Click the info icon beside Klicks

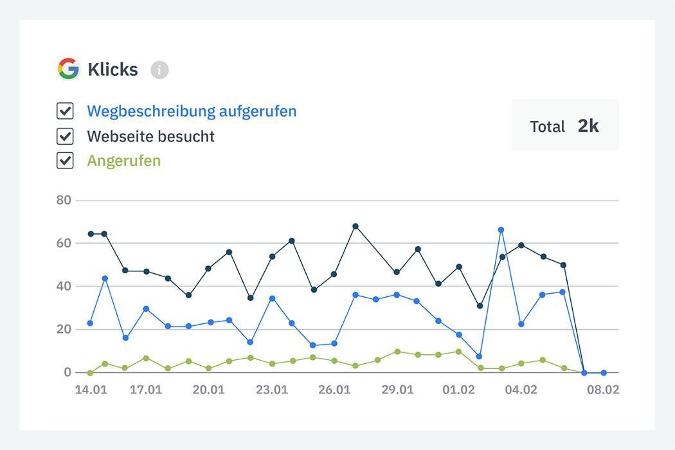(159, 69)
